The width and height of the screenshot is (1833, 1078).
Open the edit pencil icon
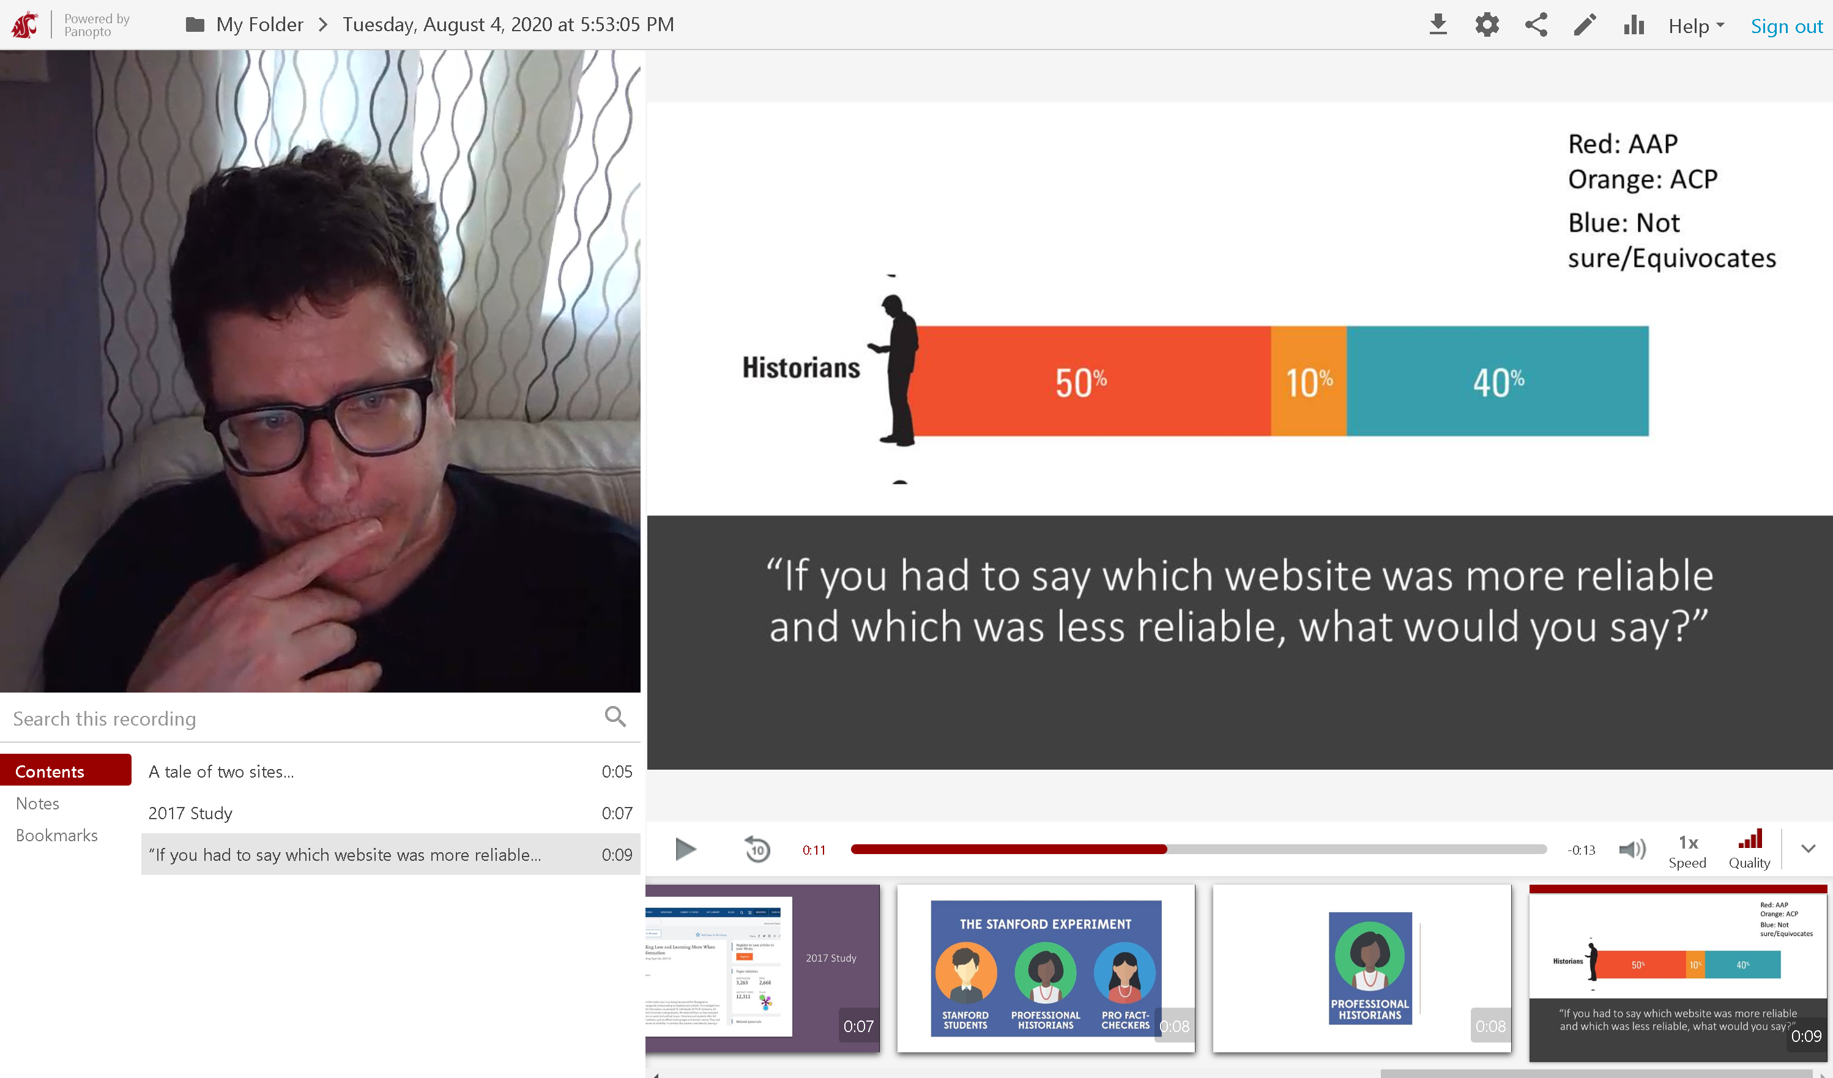click(x=1584, y=24)
